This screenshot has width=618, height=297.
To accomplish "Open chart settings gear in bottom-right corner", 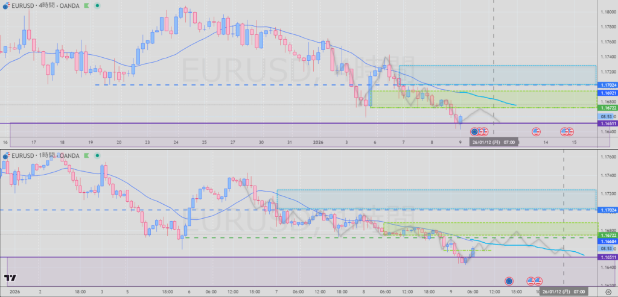I will pyautogui.click(x=608, y=292).
